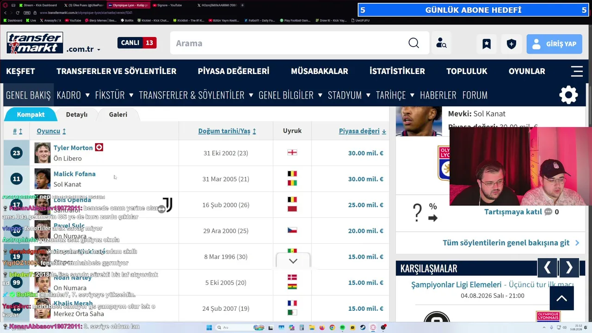Open File Explorer from the taskbar
The width and height of the screenshot is (592, 333).
(x=312, y=327)
